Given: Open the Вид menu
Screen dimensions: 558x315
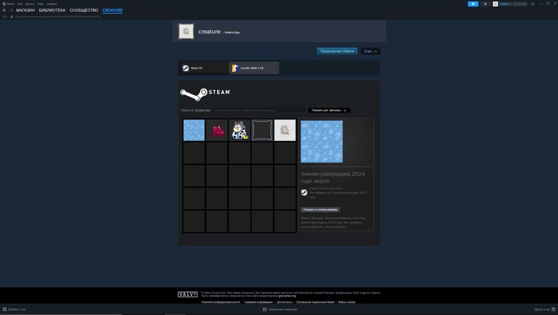Looking at the screenshot, I should (x=20, y=4).
